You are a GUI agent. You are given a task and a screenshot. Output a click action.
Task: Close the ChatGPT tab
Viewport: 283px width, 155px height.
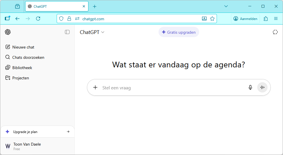click(x=84, y=6)
